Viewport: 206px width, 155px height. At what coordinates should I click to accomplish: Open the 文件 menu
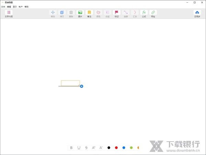[3, 7]
